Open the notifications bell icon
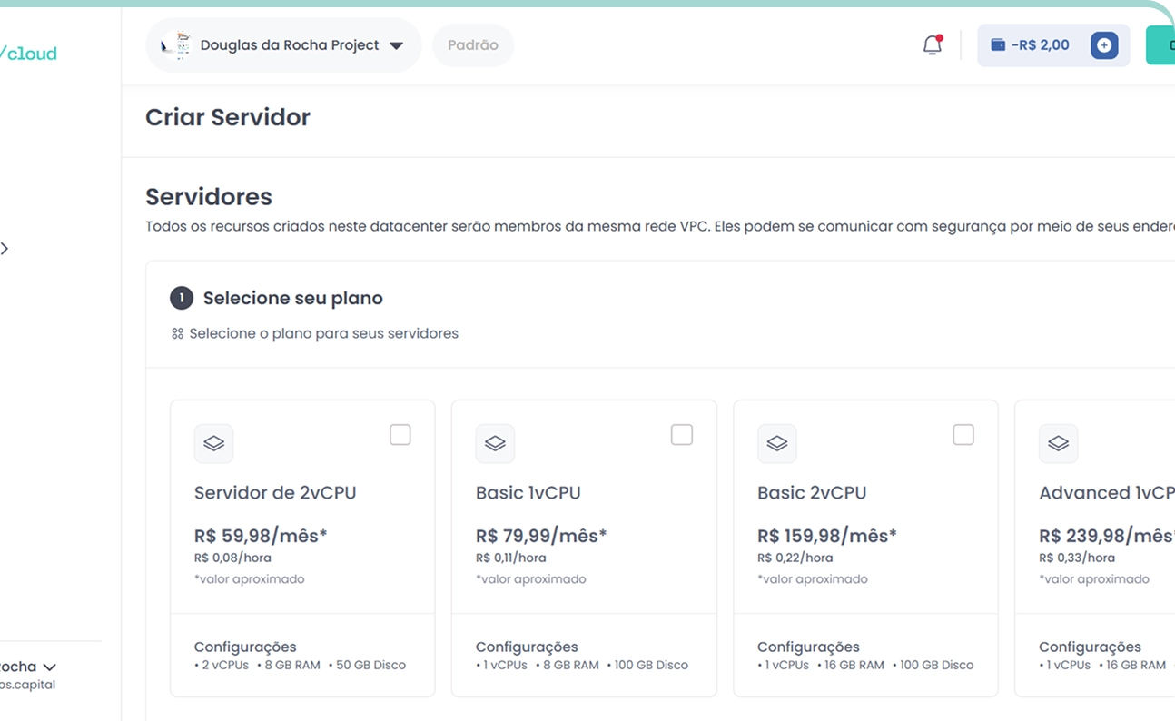The image size is (1175, 721). coord(932,45)
